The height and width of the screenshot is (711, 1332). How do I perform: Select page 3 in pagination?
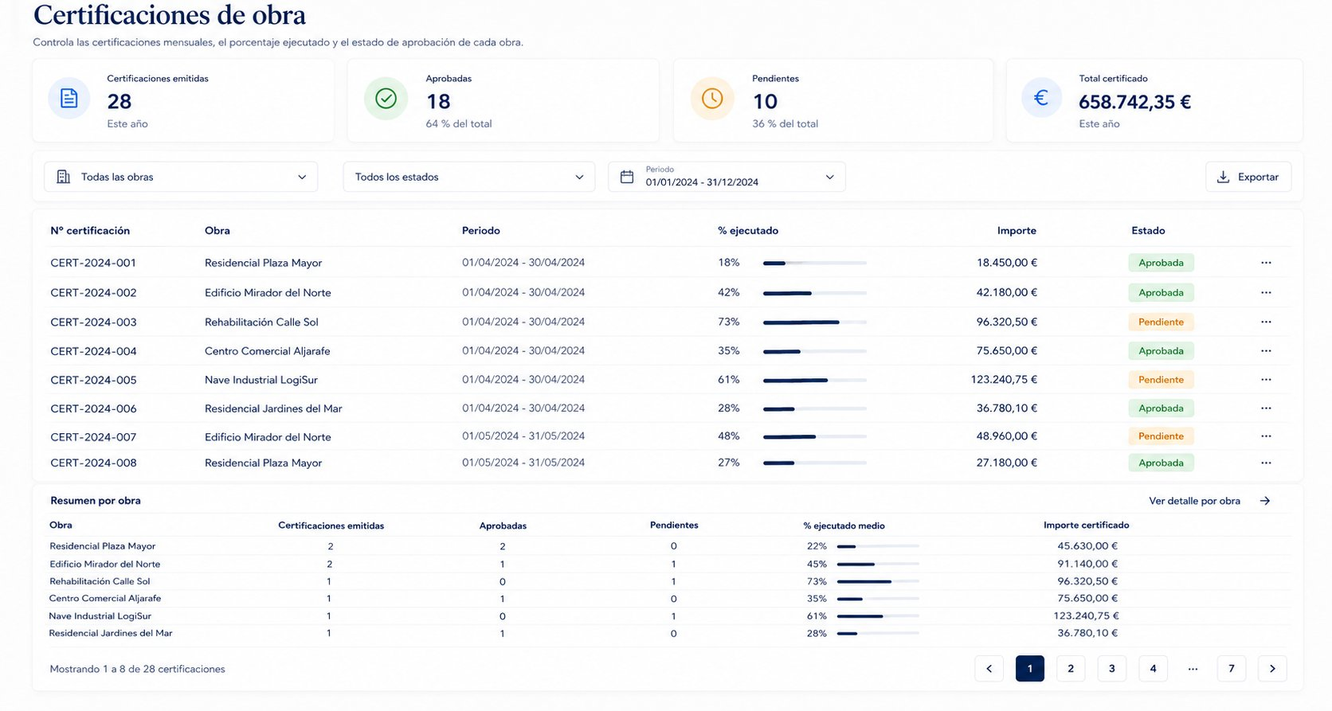coord(1112,668)
